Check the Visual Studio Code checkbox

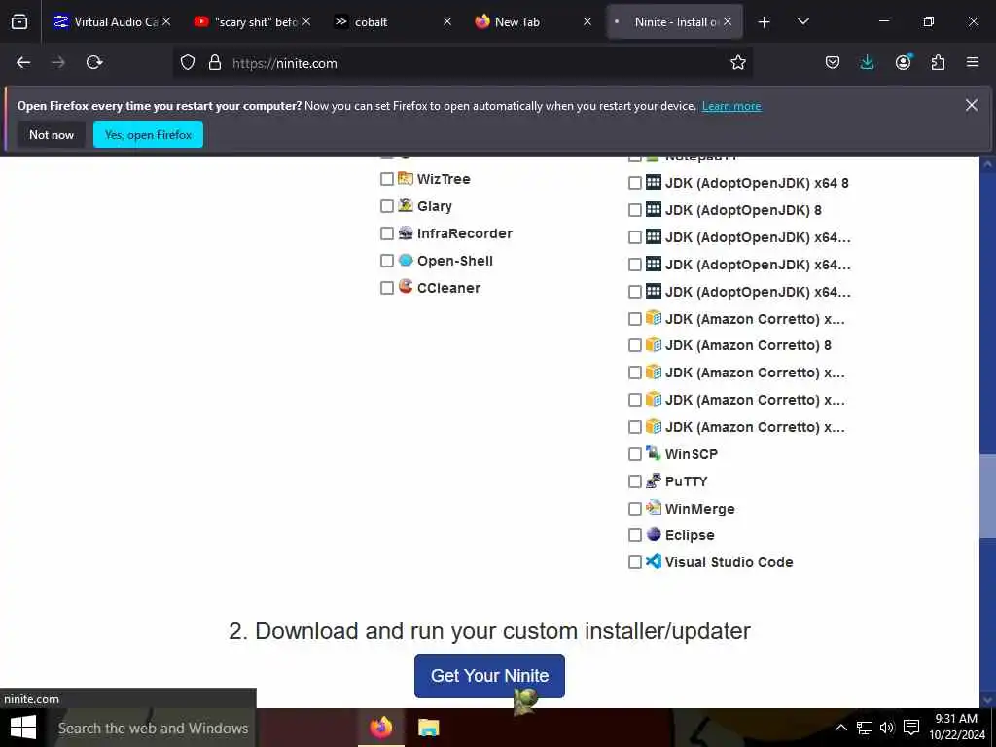[634, 562]
